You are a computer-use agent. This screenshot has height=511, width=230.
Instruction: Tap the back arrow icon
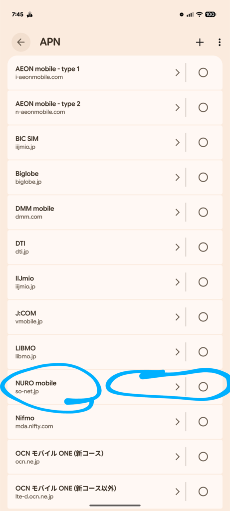tap(21, 42)
